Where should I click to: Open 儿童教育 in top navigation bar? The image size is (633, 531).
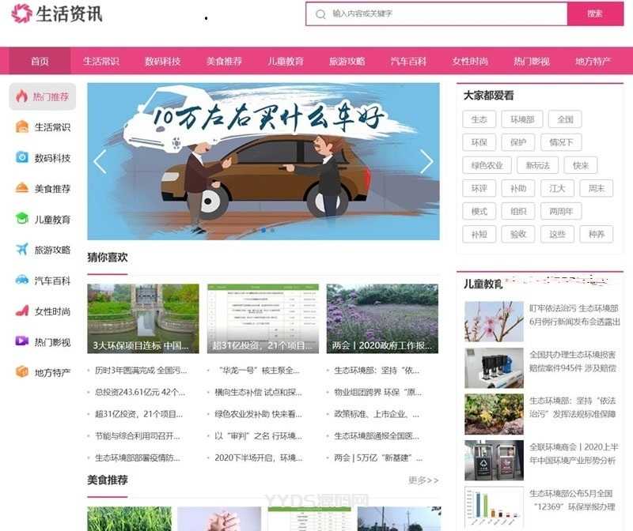[x=286, y=62]
